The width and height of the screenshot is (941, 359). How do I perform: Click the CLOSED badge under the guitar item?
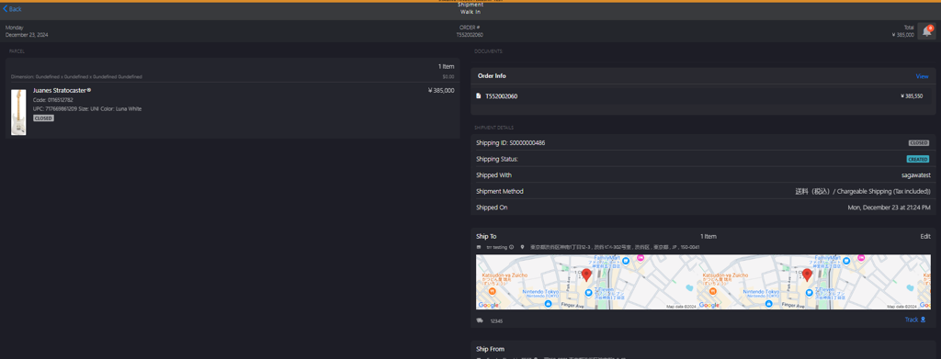(x=43, y=118)
